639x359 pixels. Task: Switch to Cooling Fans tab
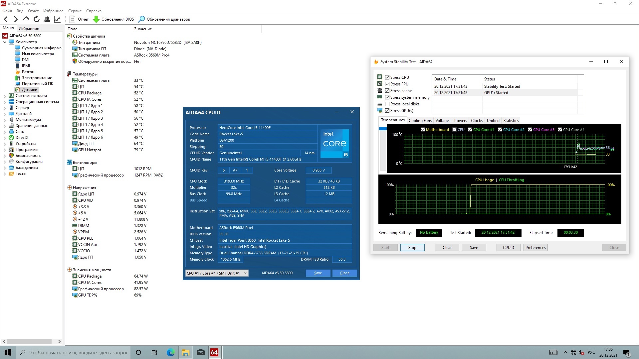click(420, 121)
